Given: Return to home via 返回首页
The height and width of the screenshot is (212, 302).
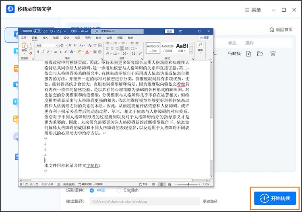Looking at the screenshot, I should (281, 30).
